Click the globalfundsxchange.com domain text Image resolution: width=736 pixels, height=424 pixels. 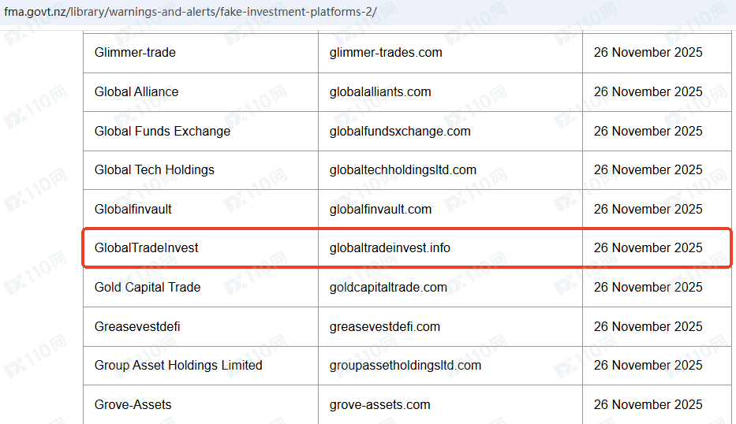[400, 131]
